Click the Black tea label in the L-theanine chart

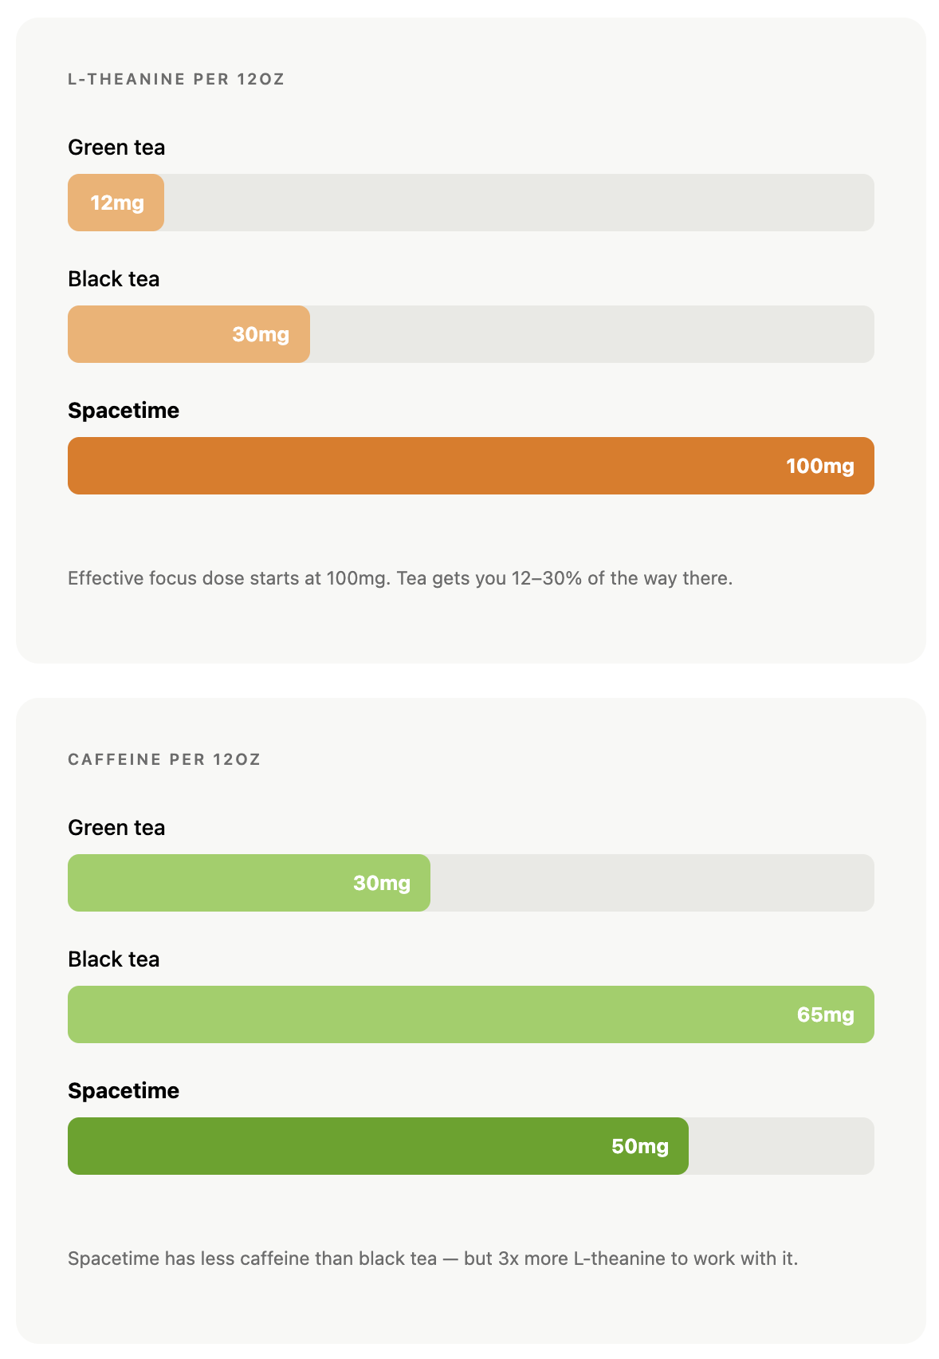[x=114, y=279]
